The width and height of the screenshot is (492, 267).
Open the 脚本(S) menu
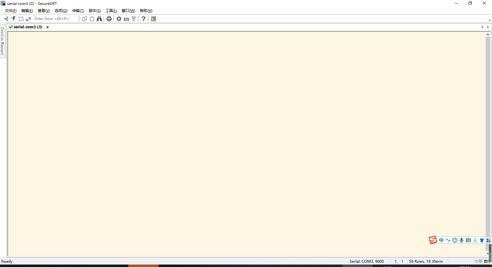[x=95, y=11]
